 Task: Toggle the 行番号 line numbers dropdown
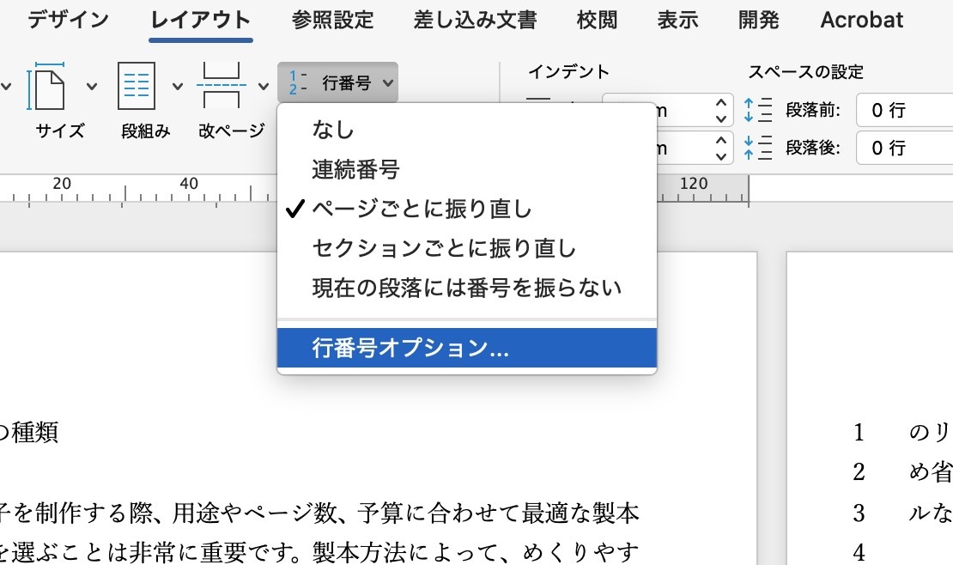338,82
